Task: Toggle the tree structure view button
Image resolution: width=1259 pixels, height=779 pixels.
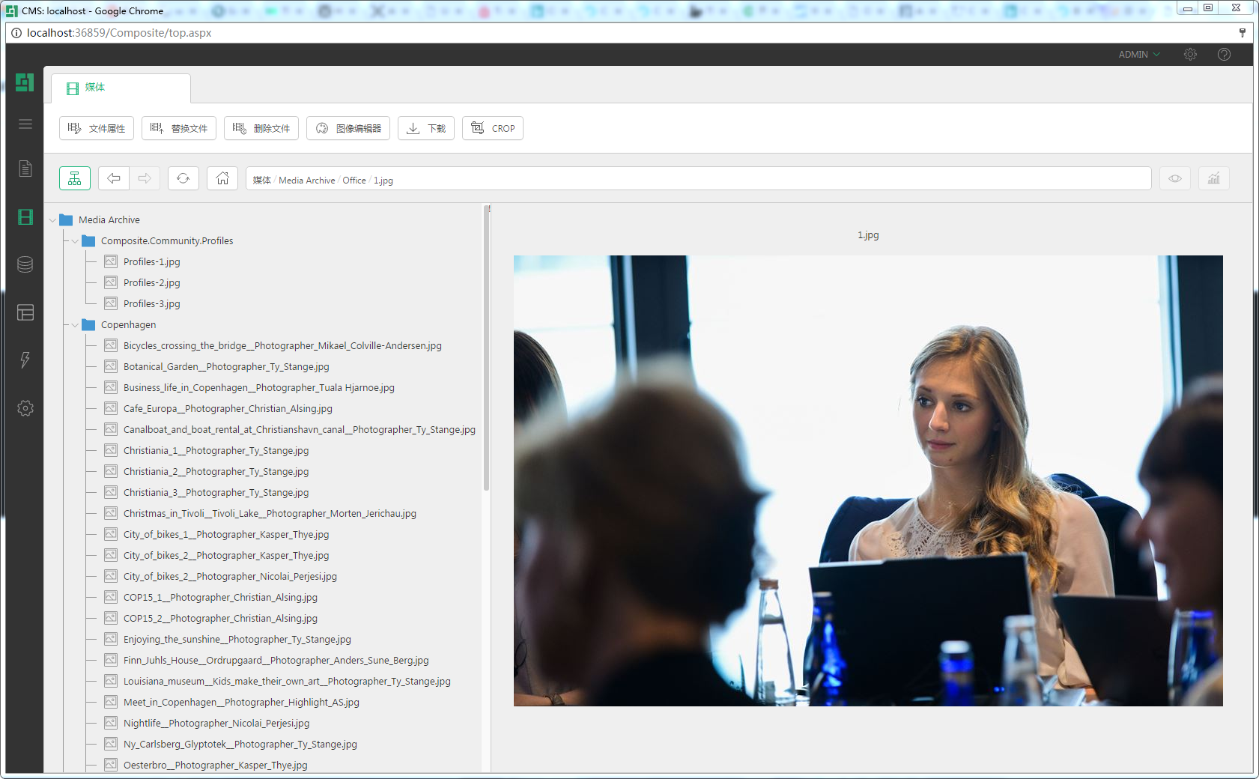Action: [75, 178]
